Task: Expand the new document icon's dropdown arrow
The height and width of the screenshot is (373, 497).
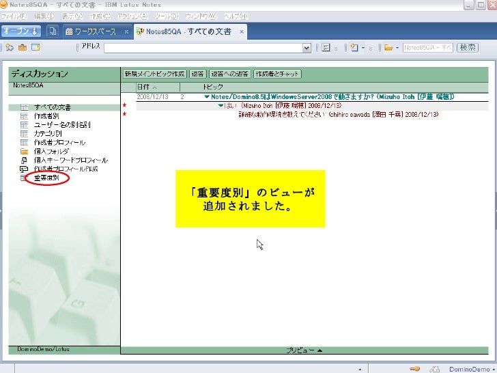Action: click(363, 48)
